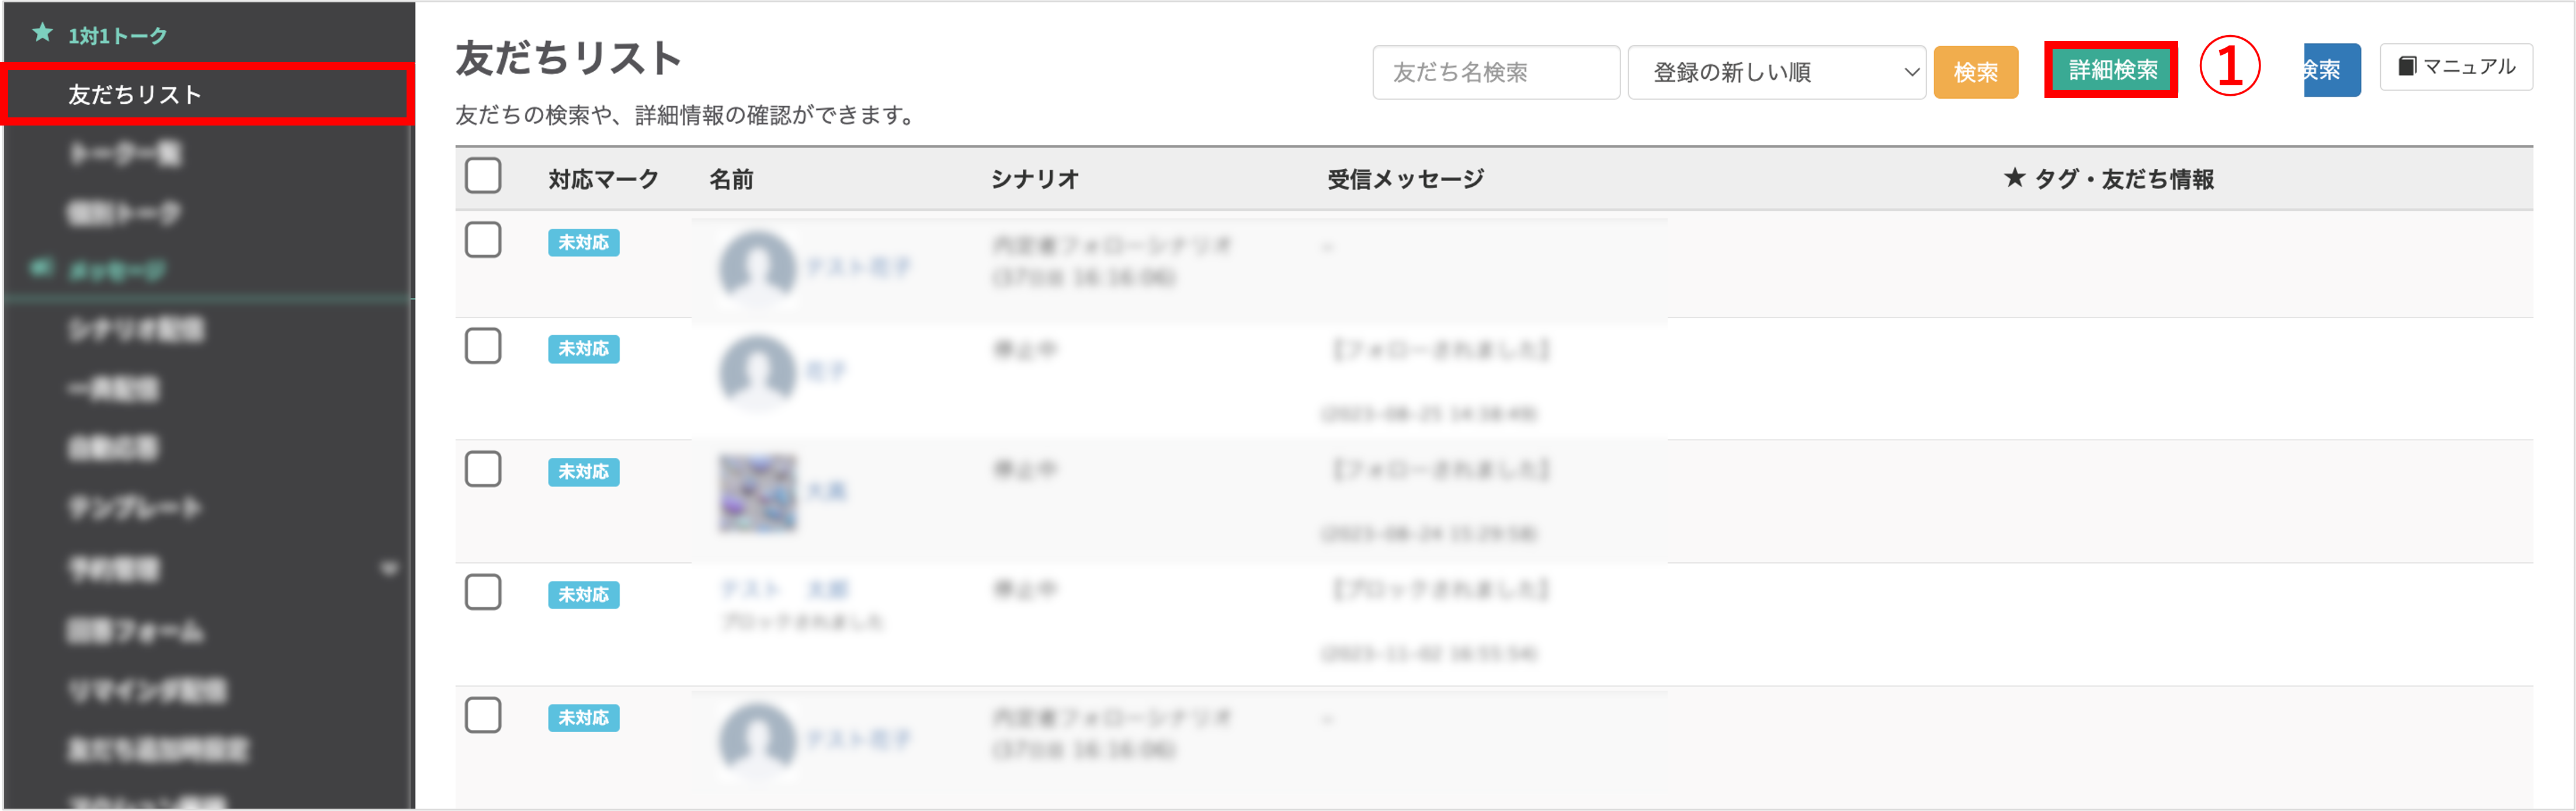Screen dimensions: 2576x811
Task: Click first row's profile avatar
Action: click(x=757, y=266)
